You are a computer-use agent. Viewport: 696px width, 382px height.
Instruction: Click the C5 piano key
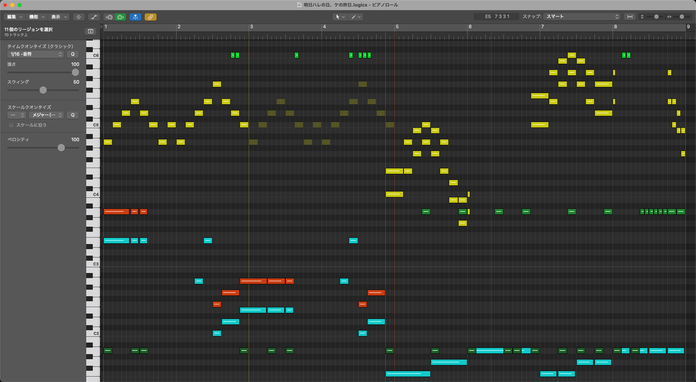tap(93, 125)
